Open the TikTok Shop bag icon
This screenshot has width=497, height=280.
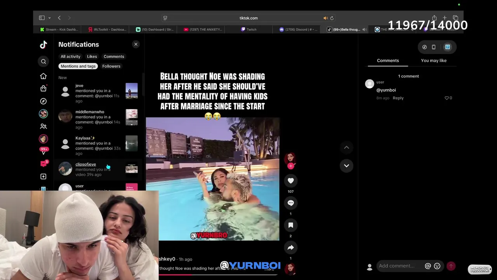[x=43, y=88]
